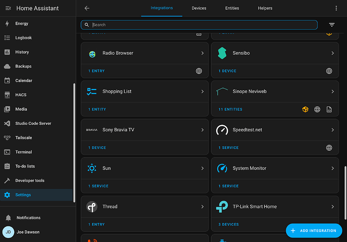Click the Sensibo green logo
This screenshot has width=347, height=242.
pos(222,53)
